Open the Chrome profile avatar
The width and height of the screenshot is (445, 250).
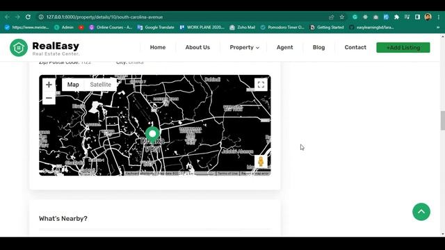point(428,17)
